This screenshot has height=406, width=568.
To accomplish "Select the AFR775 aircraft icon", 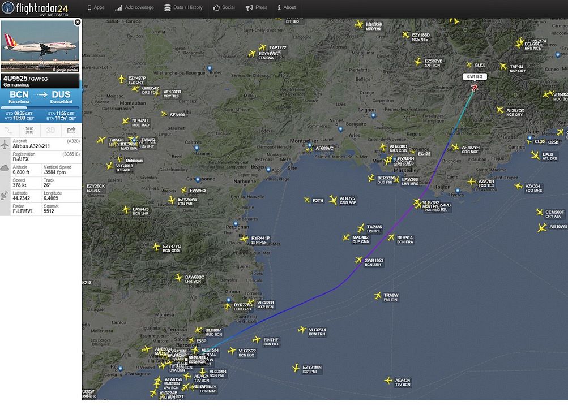I will pyautogui.click(x=333, y=200).
